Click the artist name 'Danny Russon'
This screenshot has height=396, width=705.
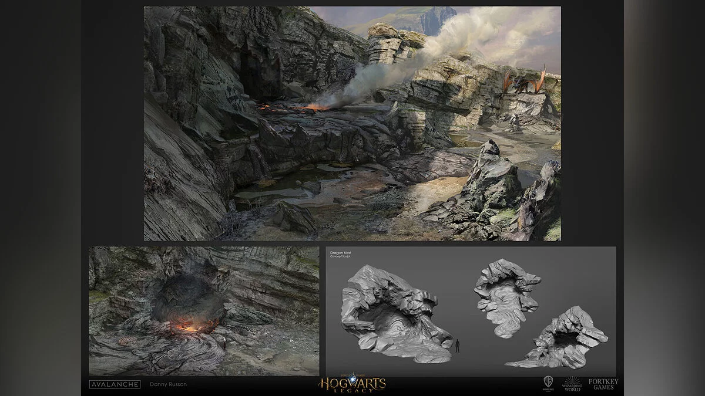(x=167, y=384)
